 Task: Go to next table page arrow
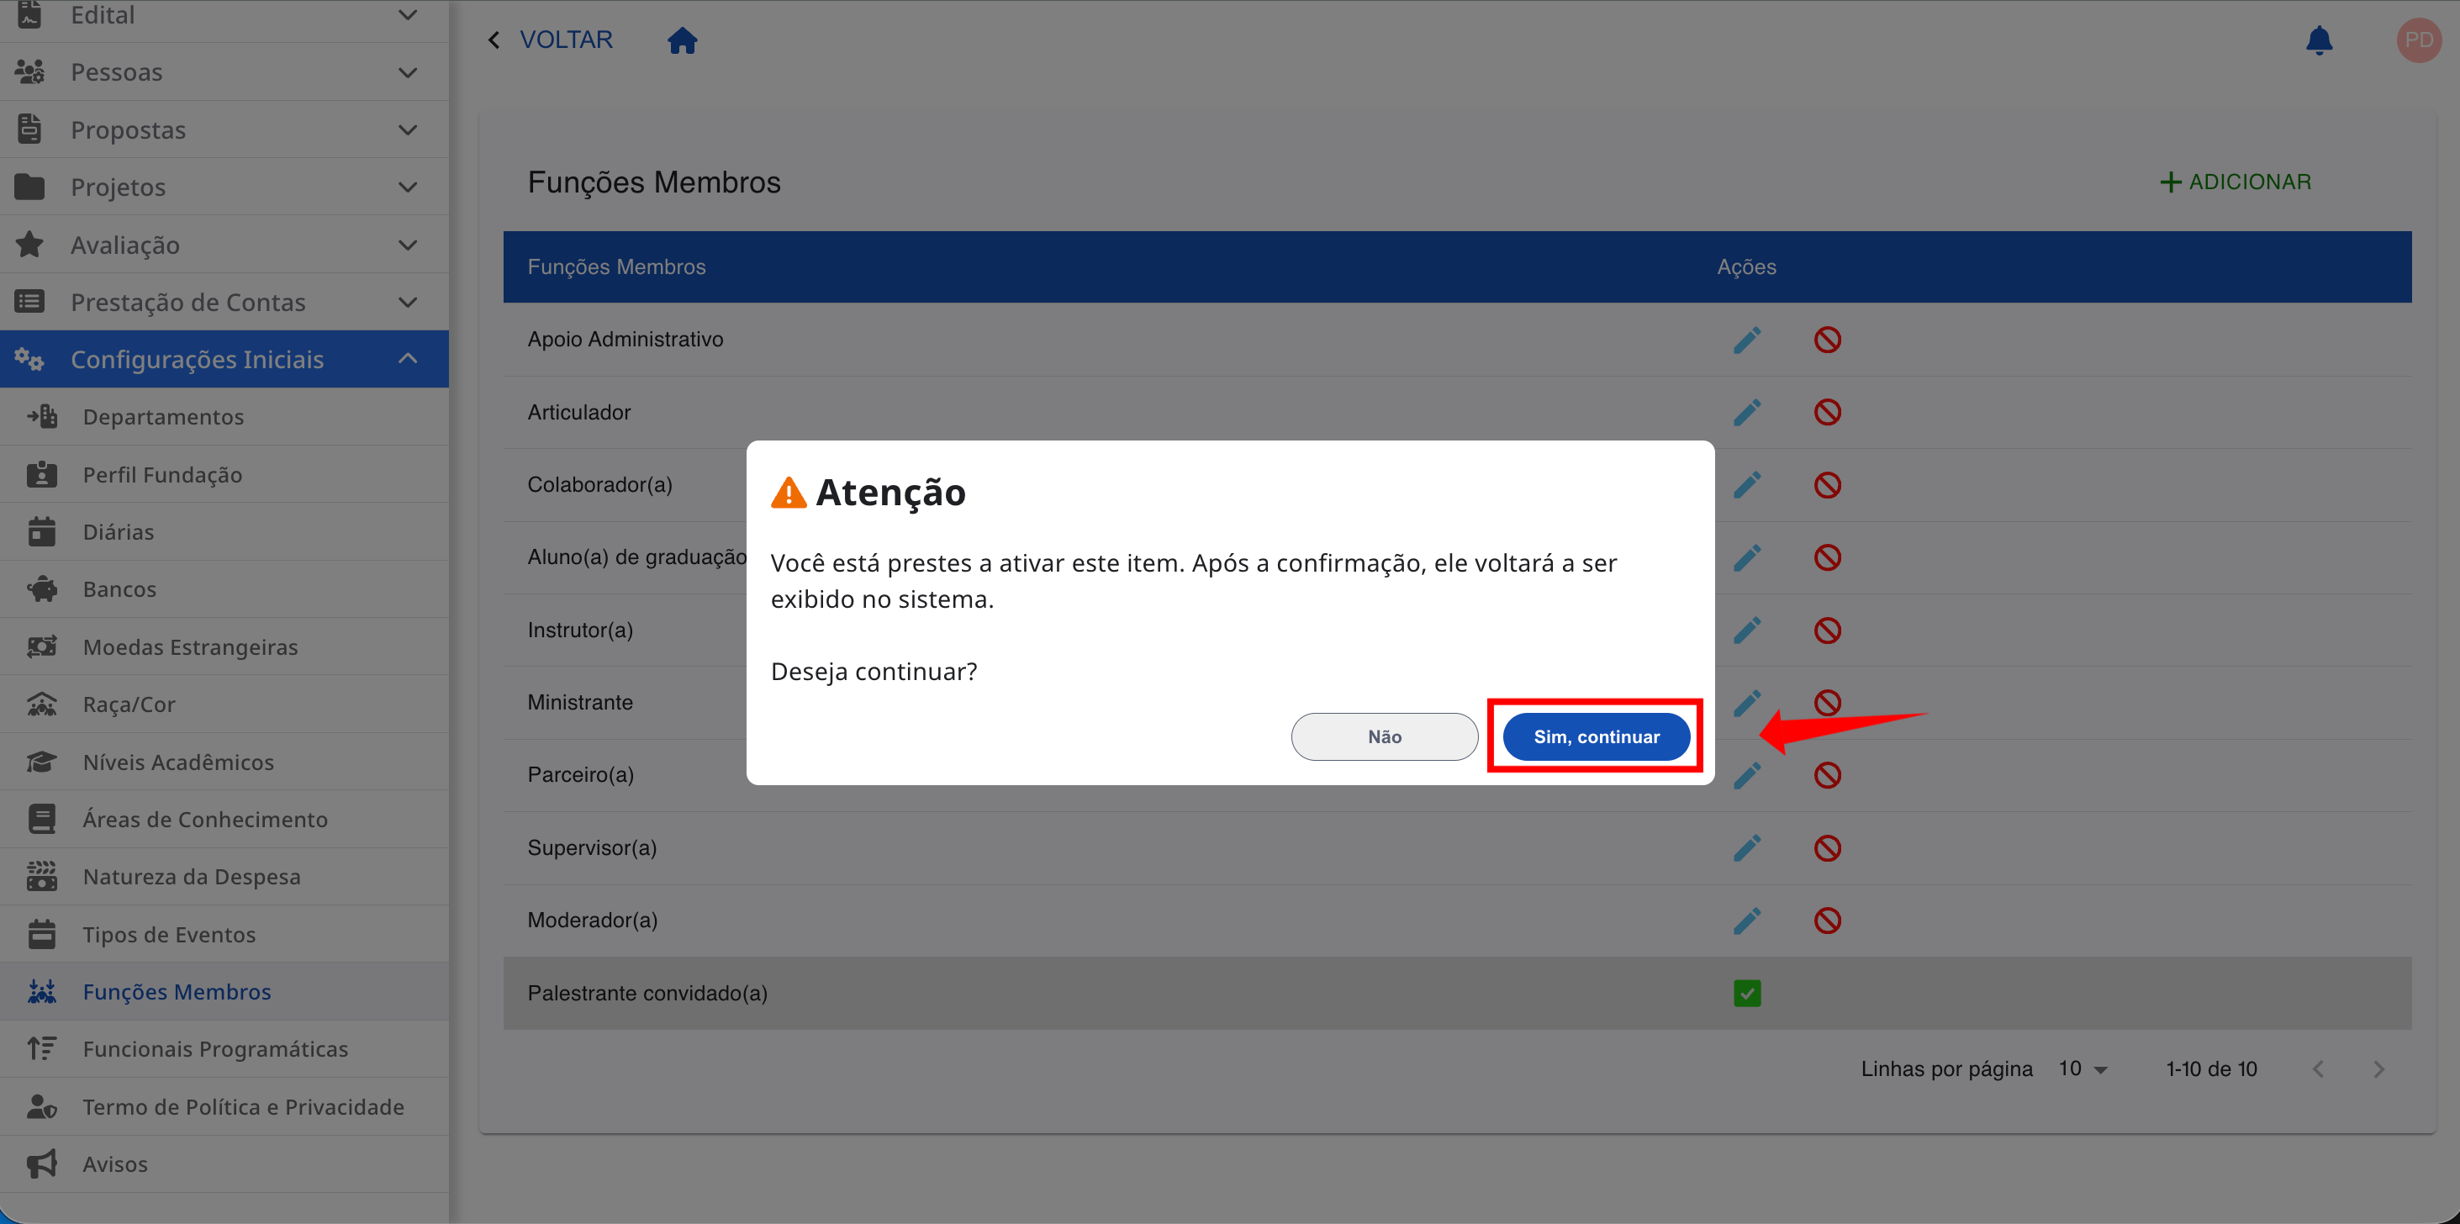(x=2378, y=1069)
